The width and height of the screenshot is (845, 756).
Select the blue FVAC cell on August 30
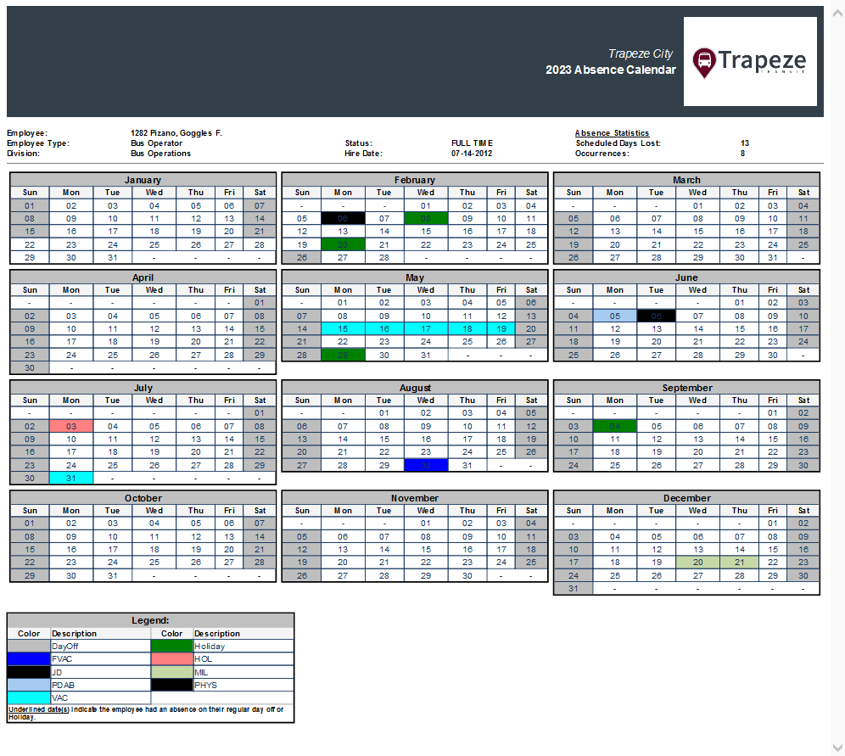pyautogui.click(x=425, y=465)
